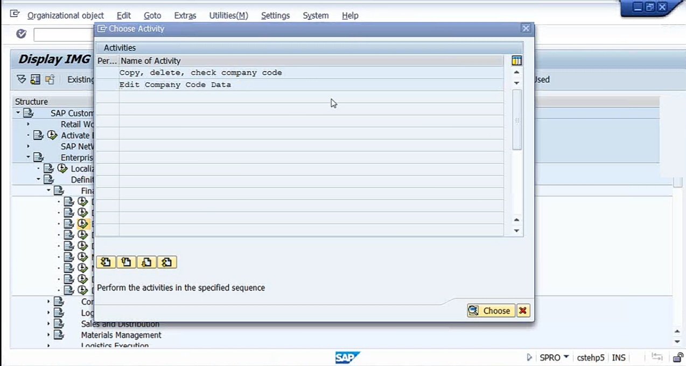Expand the Sales and Distribution node
The image size is (686, 366).
[x=48, y=324]
